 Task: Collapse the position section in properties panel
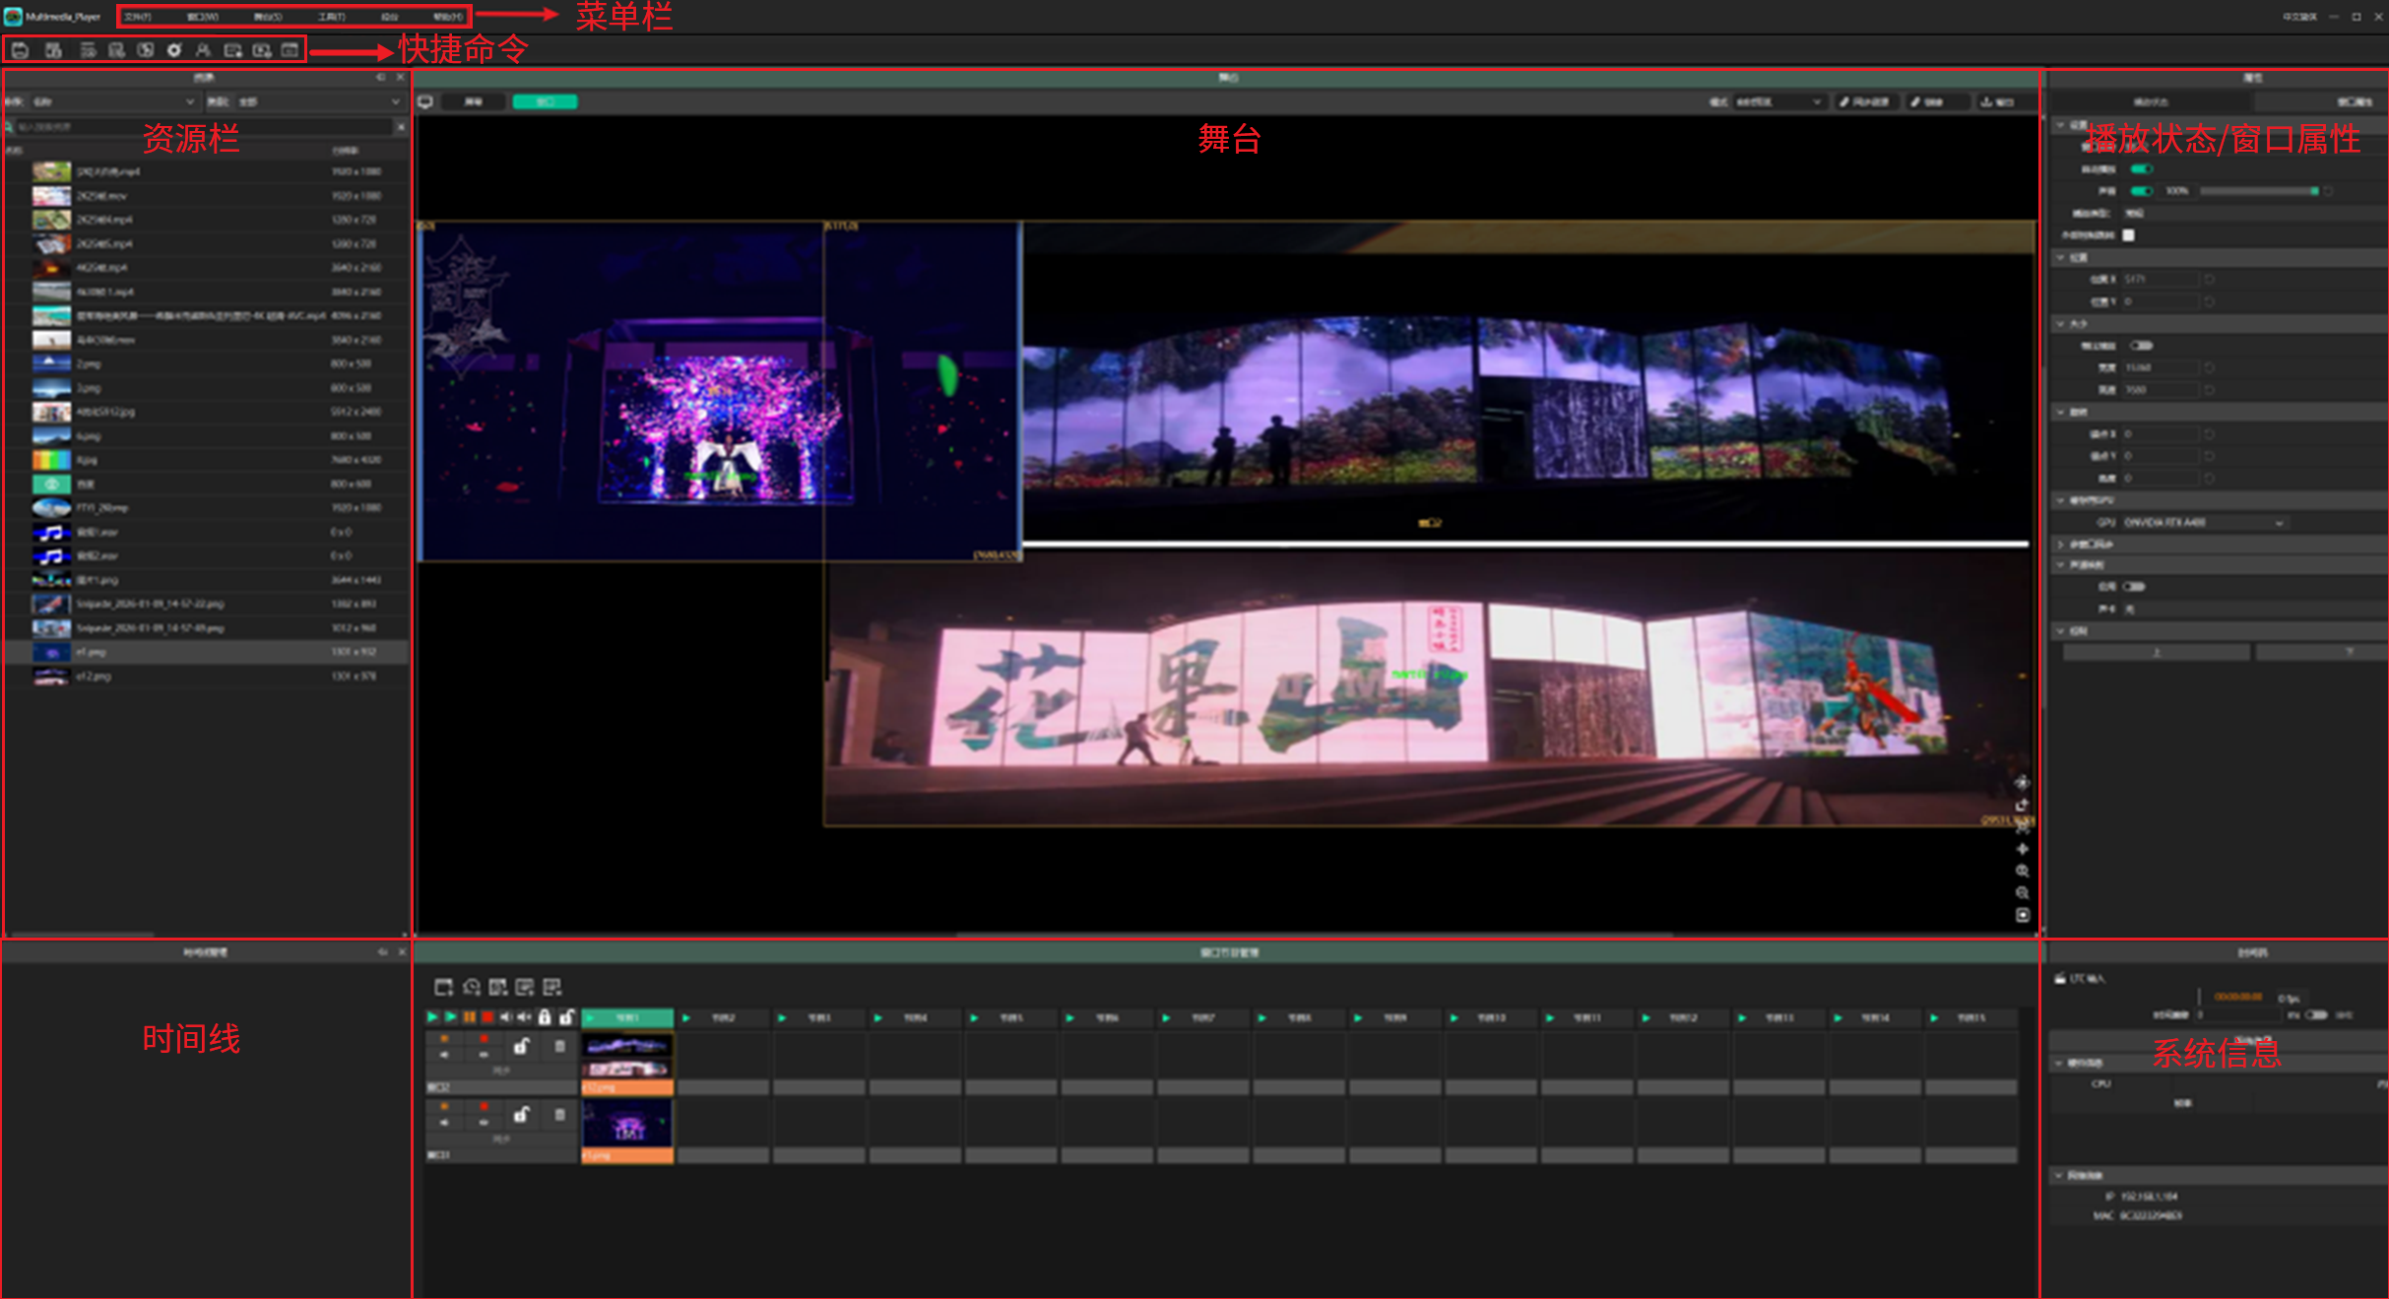pyautogui.click(x=2061, y=258)
